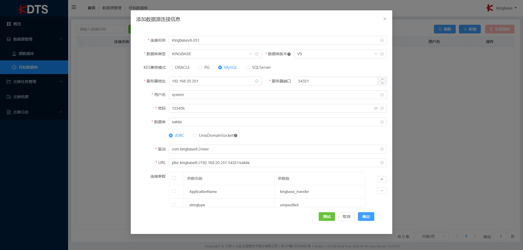Select the UnixDomainSocket connection option
This screenshot has height=250, width=523.
tap(195, 135)
